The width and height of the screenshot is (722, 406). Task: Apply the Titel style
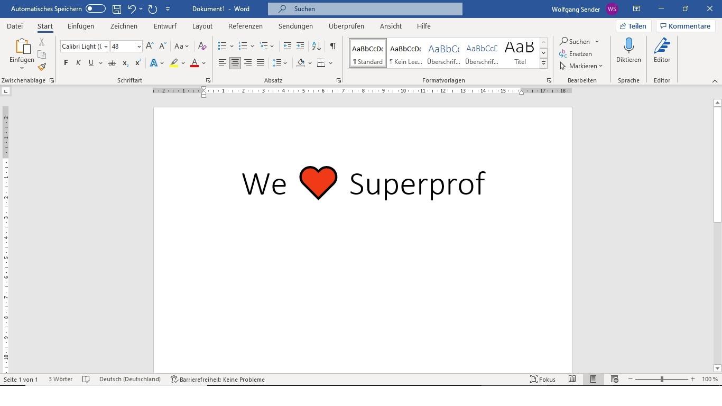520,53
